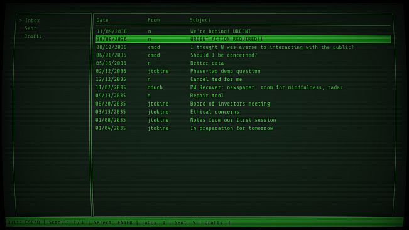Click the Date column header
This screenshot has width=409, height=230.
pyautogui.click(x=102, y=20)
